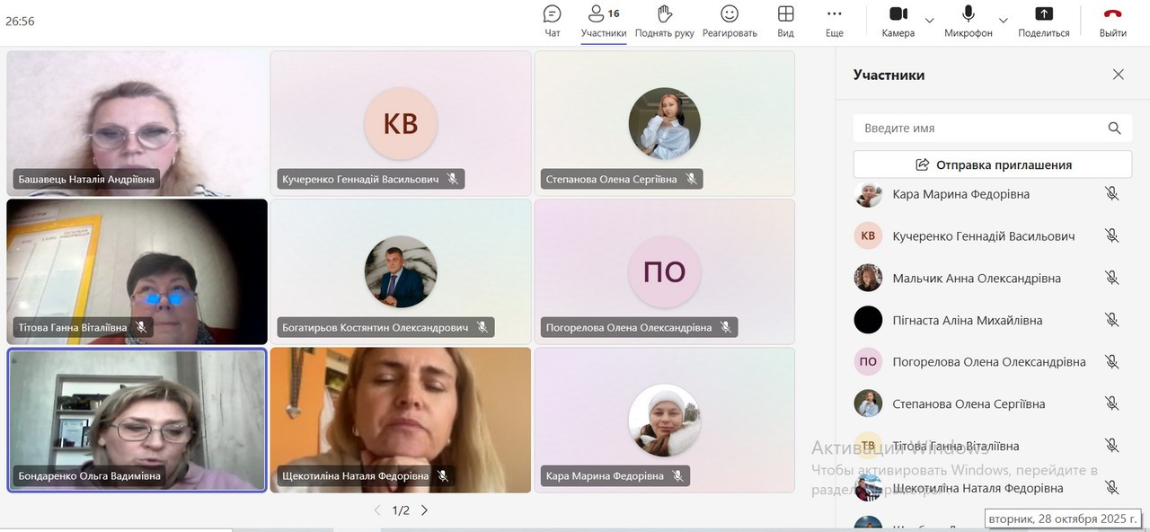Close the Участники side panel
The height and width of the screenshot is (532, 1150).
(1118, 75)
